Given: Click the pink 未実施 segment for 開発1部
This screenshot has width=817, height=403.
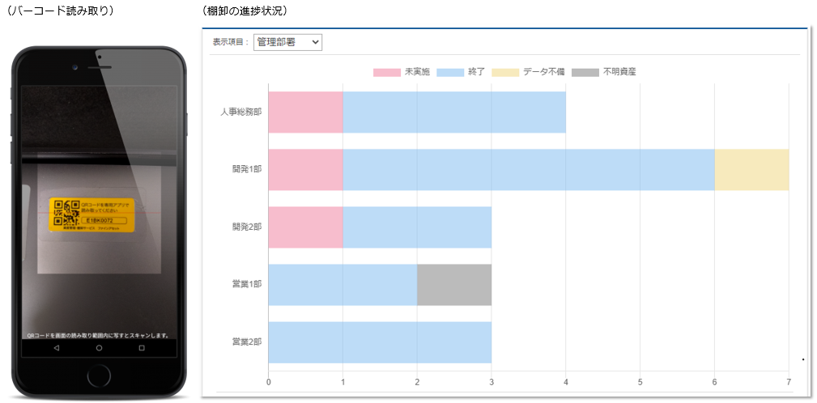Looking at the screenshot, I should pyautogui.click(x=305, y=169).
